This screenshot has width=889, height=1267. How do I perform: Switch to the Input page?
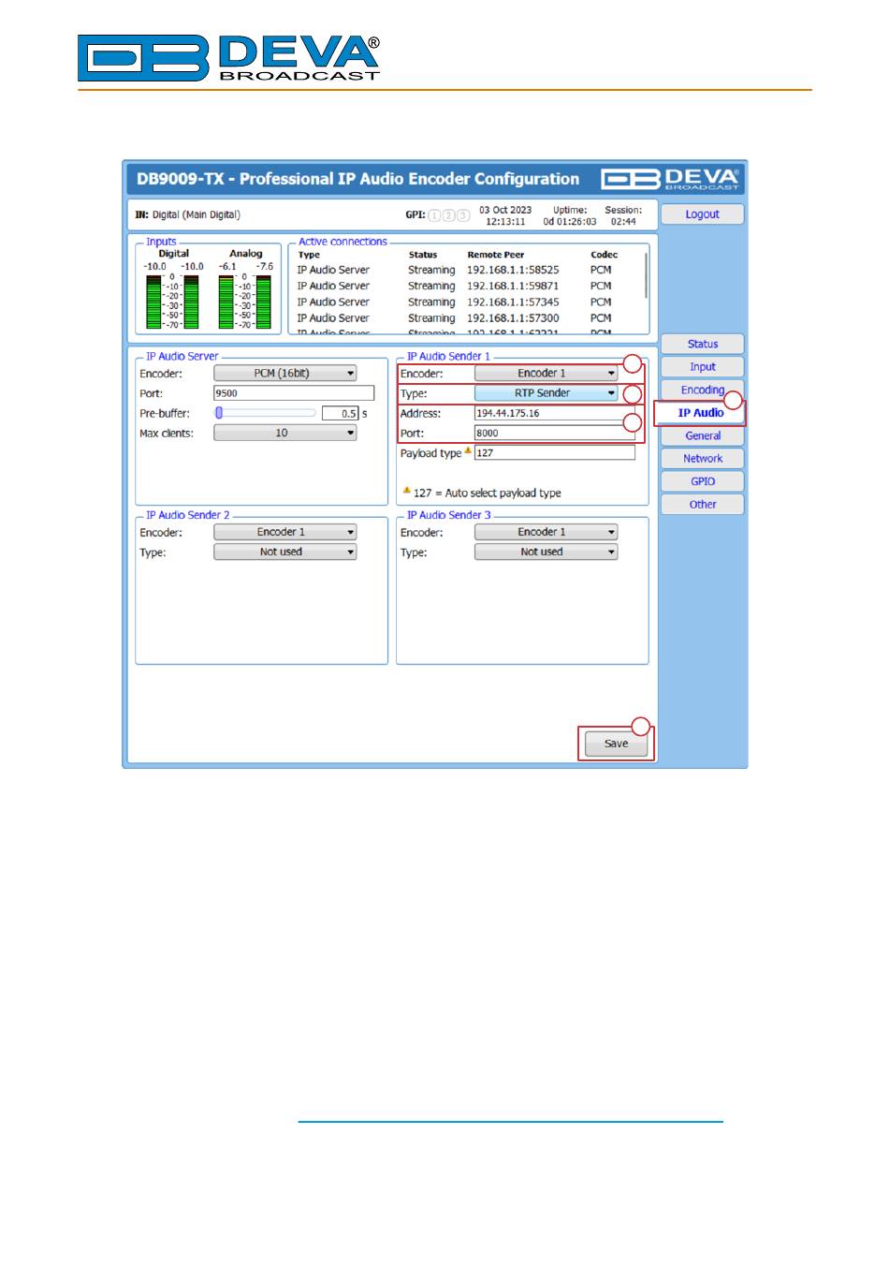click(x=703, y=367)
